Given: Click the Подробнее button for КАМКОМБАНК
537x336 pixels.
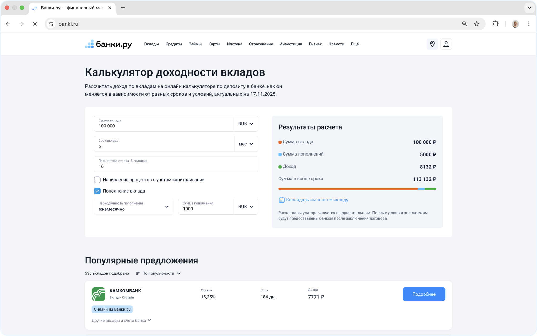Looking at the screenshot, I should tap(424, 294).
